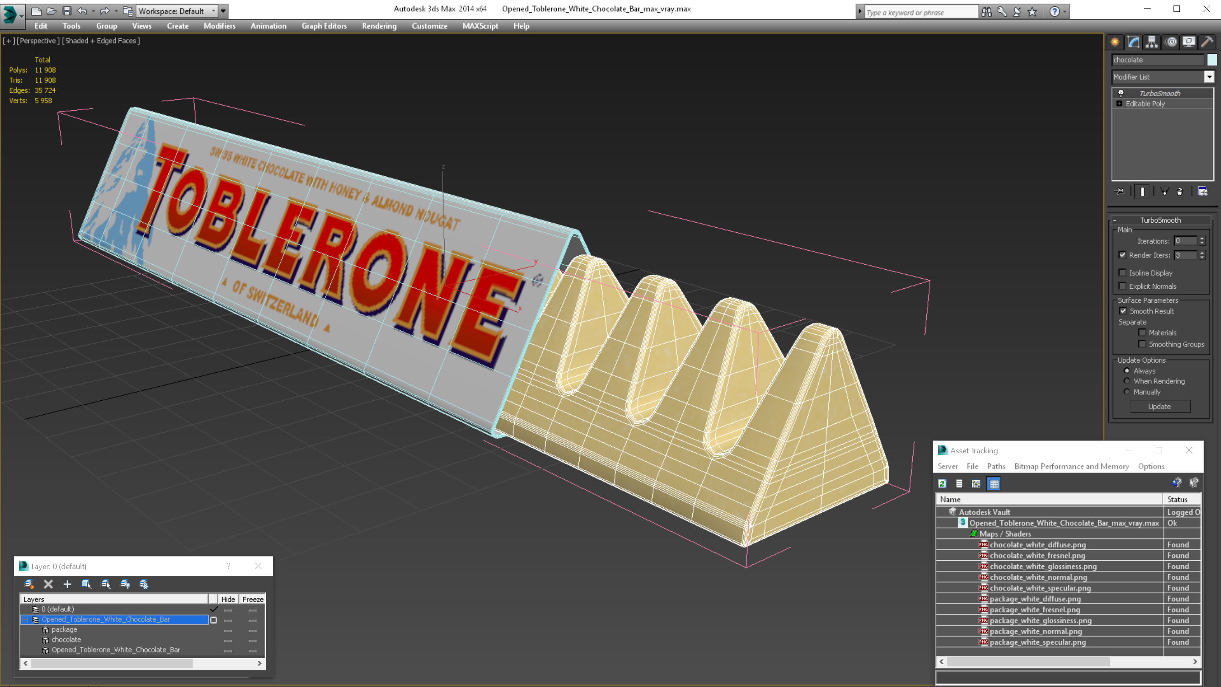Click the Save File floppy icon
The image size is (1221, 687).
click(x=67, y=11)
